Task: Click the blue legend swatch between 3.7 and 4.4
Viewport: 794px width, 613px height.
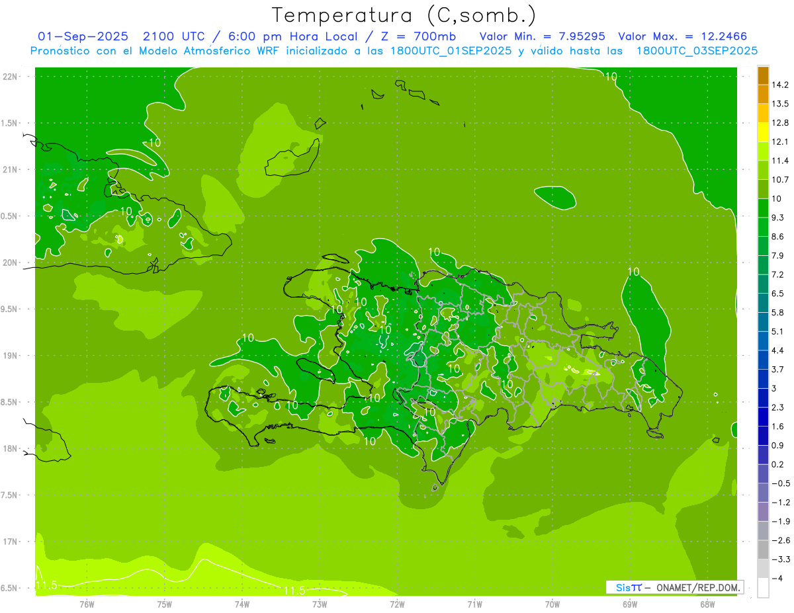Action: pyautogui.click(x=763, y=360)
